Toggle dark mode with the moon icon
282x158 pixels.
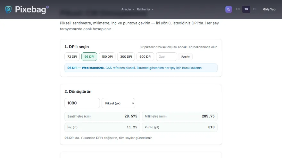pos(228,9)
